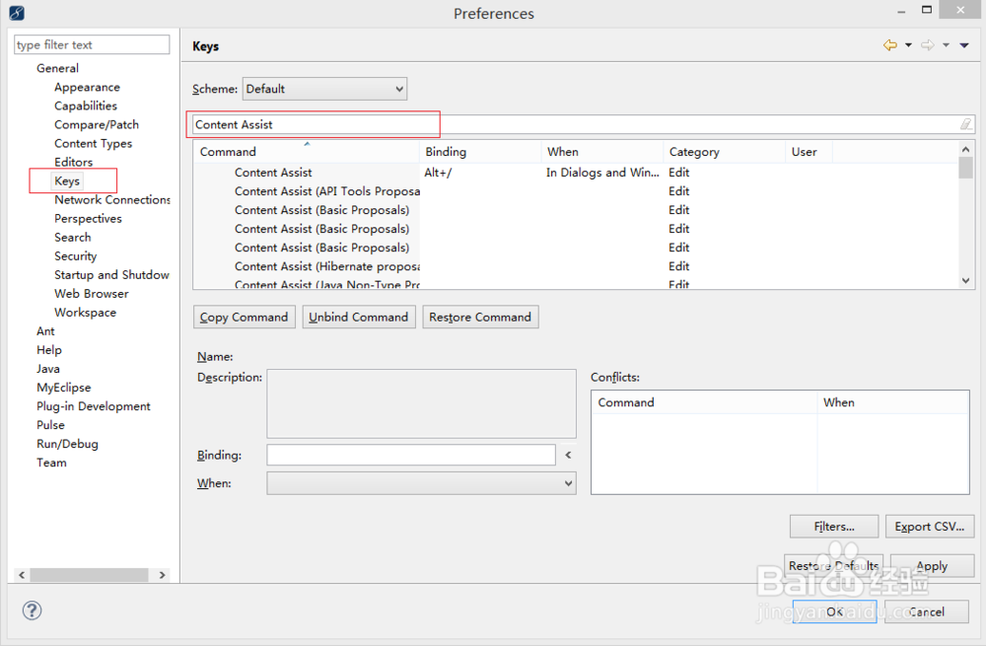
Task: Select the Content Assist Alt+/ command row
Action: click(x=274, y=173)
